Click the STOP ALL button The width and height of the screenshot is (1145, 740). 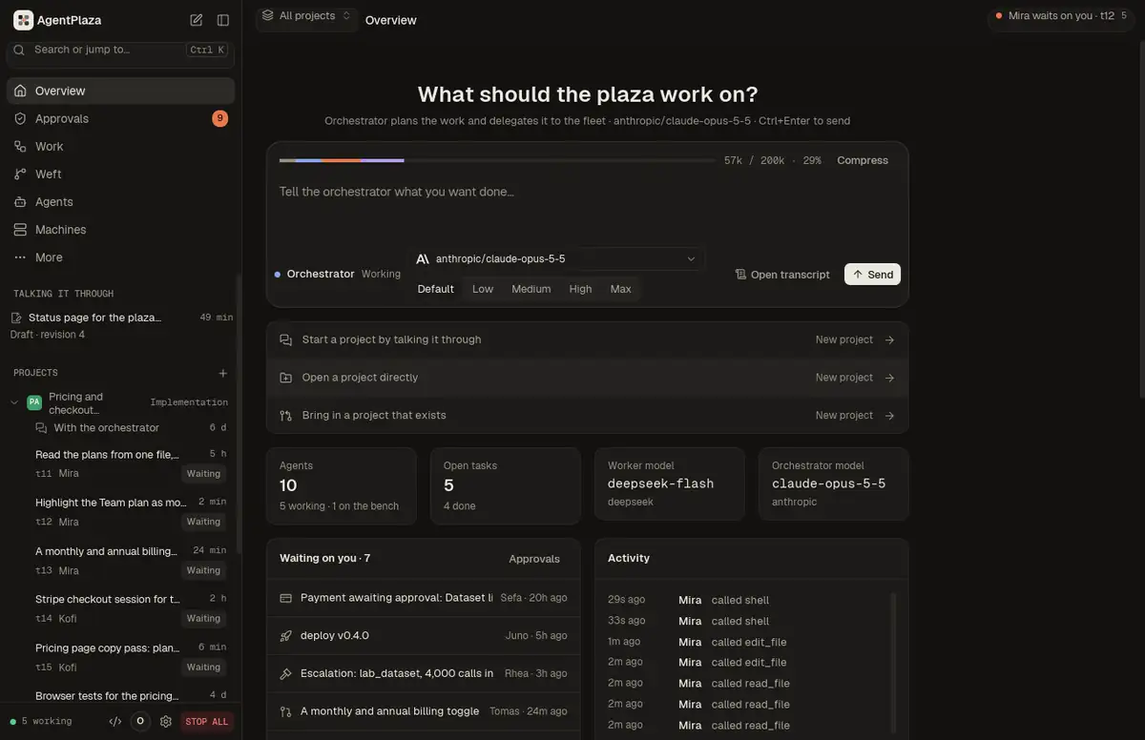207,722
